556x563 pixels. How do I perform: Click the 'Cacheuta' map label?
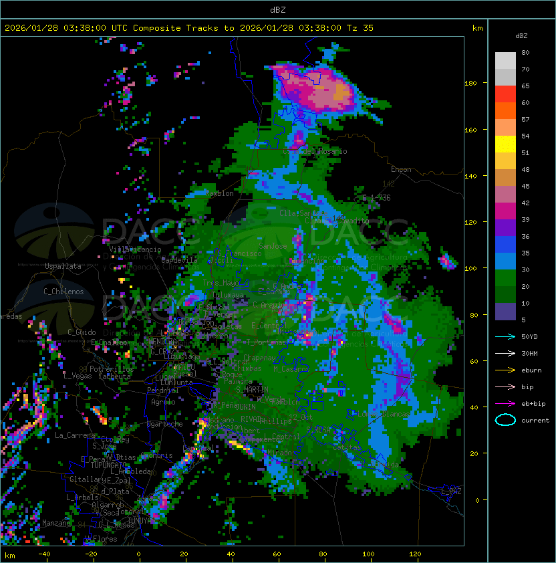[x=114, y=376]
